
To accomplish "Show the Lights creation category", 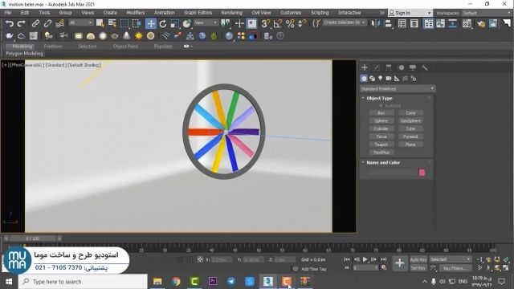I will 380,79.
